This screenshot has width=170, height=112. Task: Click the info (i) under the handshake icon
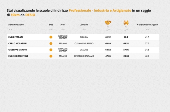pyautogui.click(x=108, y=26)
